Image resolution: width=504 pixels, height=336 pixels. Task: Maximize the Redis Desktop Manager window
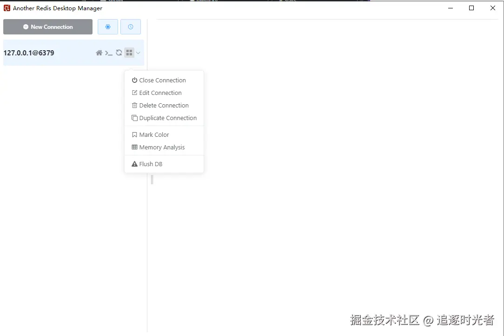(471, 8)
